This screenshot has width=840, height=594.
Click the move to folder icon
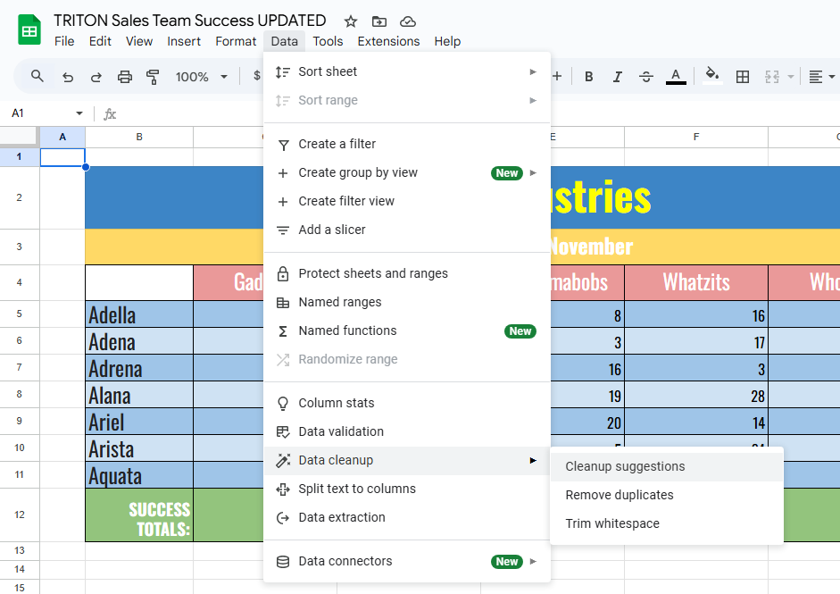point(379,21)
